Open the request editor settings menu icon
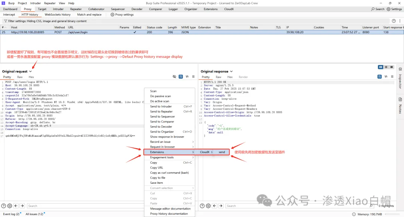The width and height of the screenshot is (404, 217). [x=193, y=77]
